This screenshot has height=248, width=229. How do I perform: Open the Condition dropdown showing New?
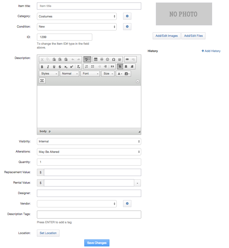77,27
